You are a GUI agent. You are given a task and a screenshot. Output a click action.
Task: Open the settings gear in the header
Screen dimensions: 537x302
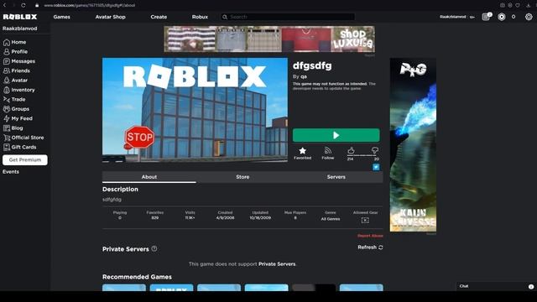tap(529, 17)
